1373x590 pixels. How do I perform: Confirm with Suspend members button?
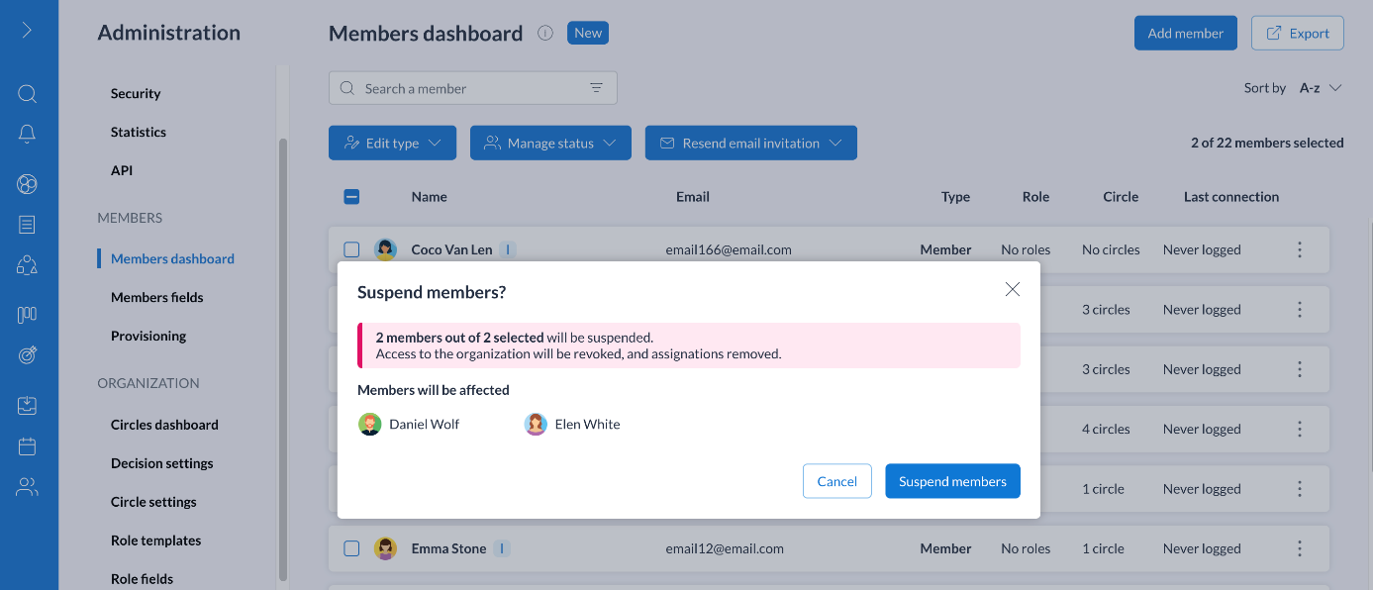952,481
